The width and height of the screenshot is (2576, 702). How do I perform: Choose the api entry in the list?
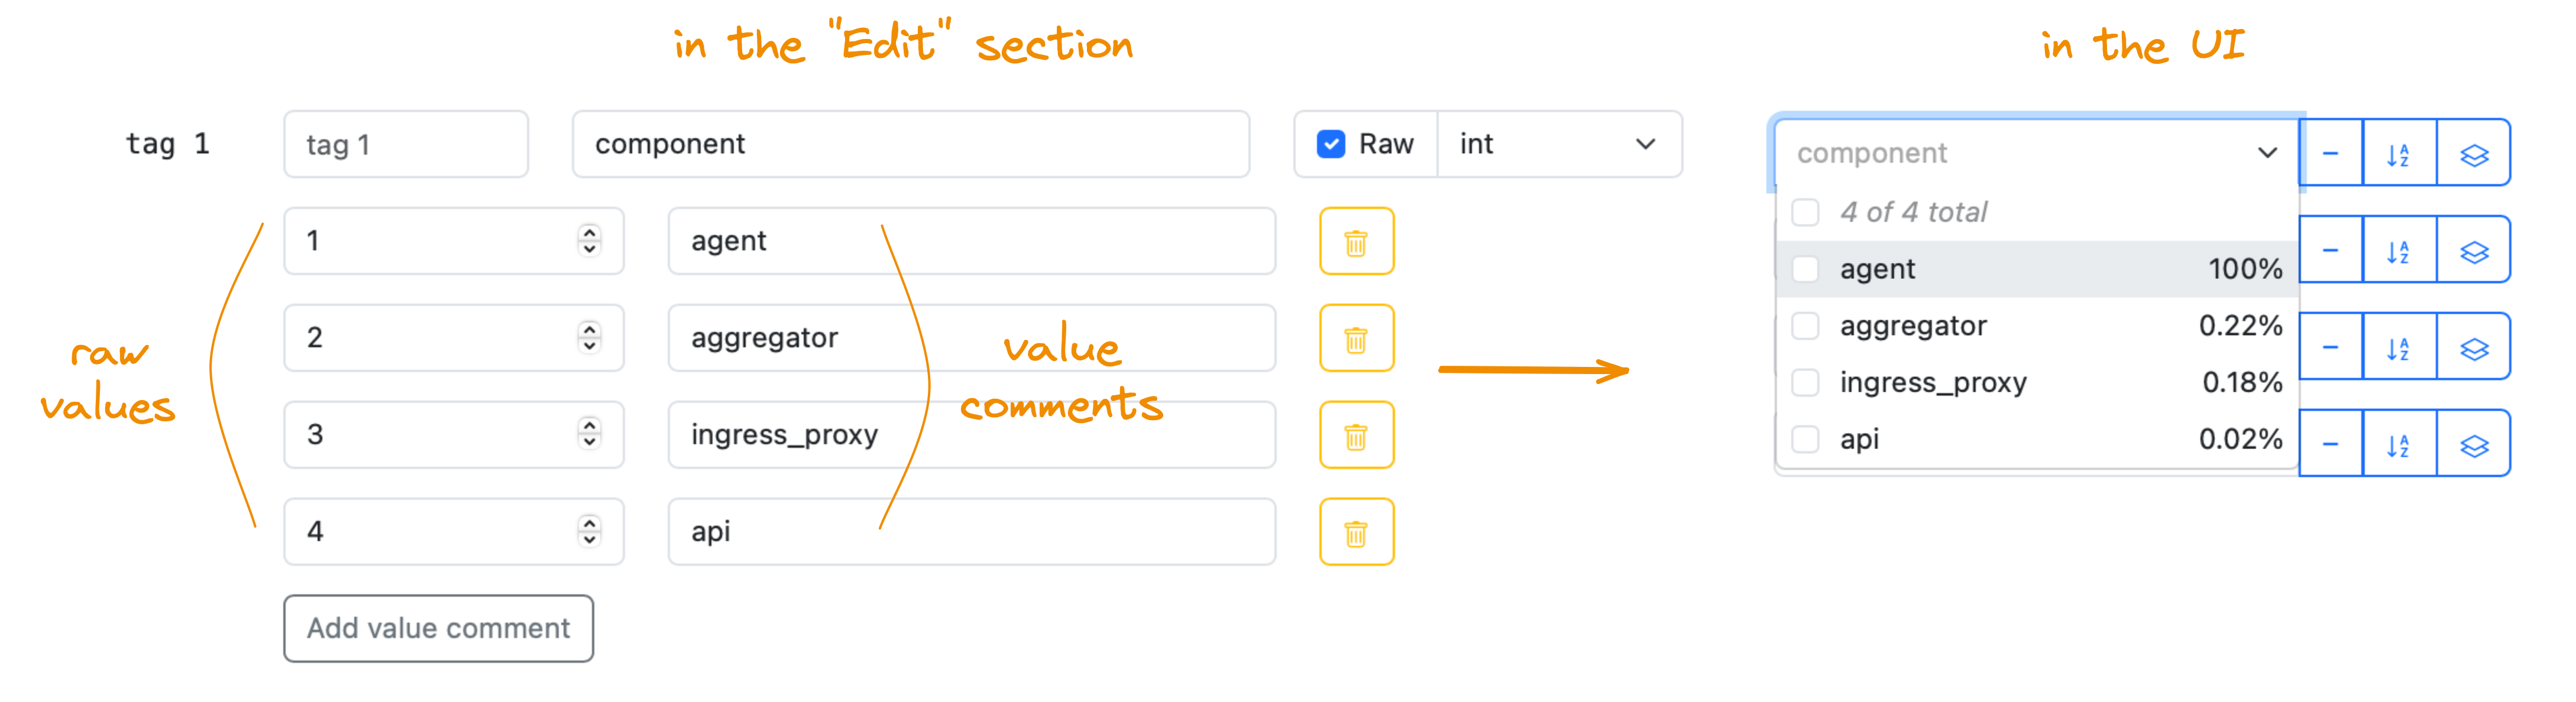coord(2036,440)
